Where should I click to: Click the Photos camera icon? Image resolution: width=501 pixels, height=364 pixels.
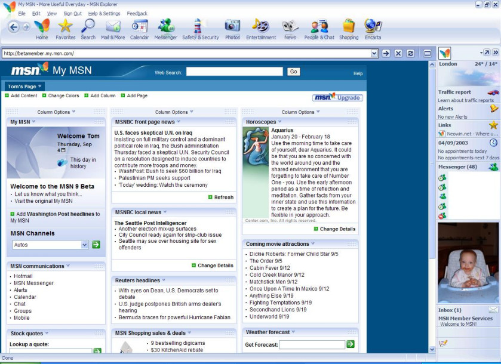(232, 27)
